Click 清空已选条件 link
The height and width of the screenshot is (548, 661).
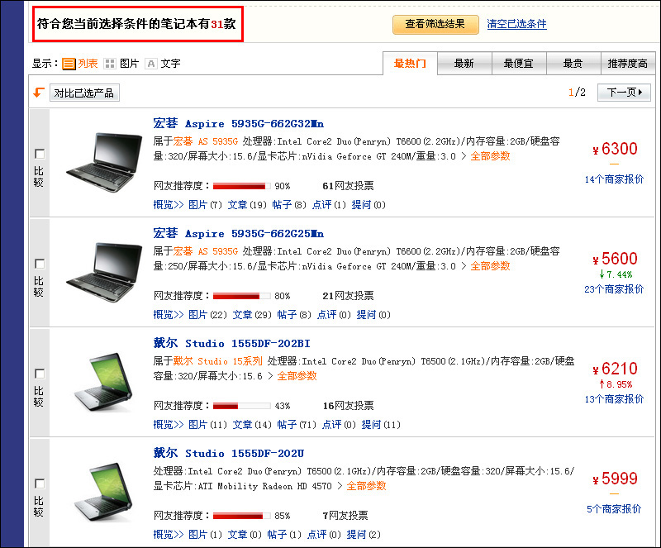517,24
